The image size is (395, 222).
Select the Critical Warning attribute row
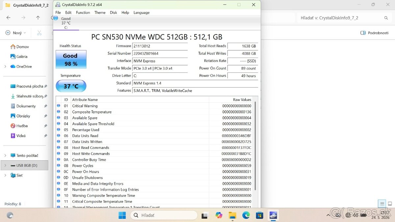155,106
